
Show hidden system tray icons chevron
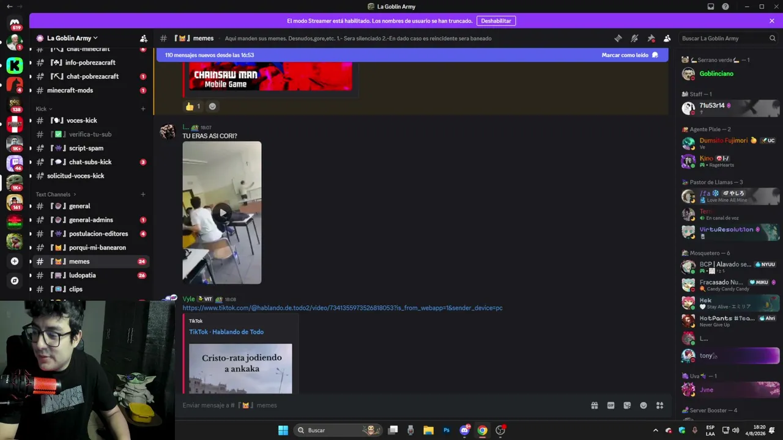pyautogui.click(x=656, y=430)
